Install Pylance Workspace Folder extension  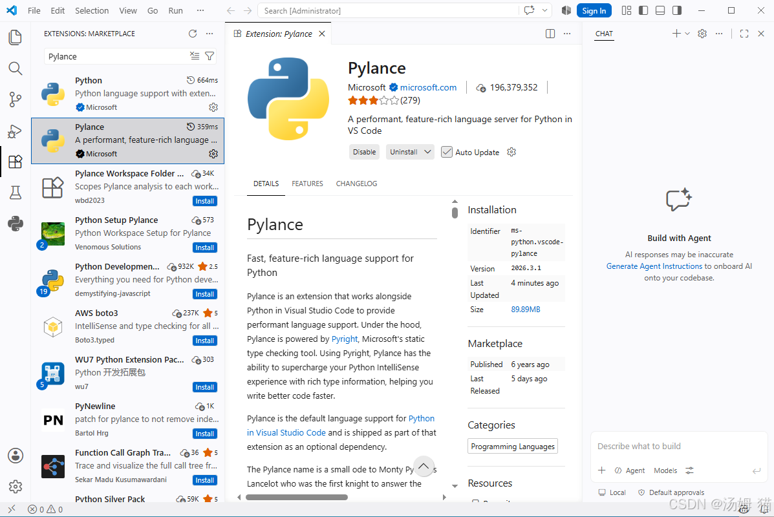(205, 201)
